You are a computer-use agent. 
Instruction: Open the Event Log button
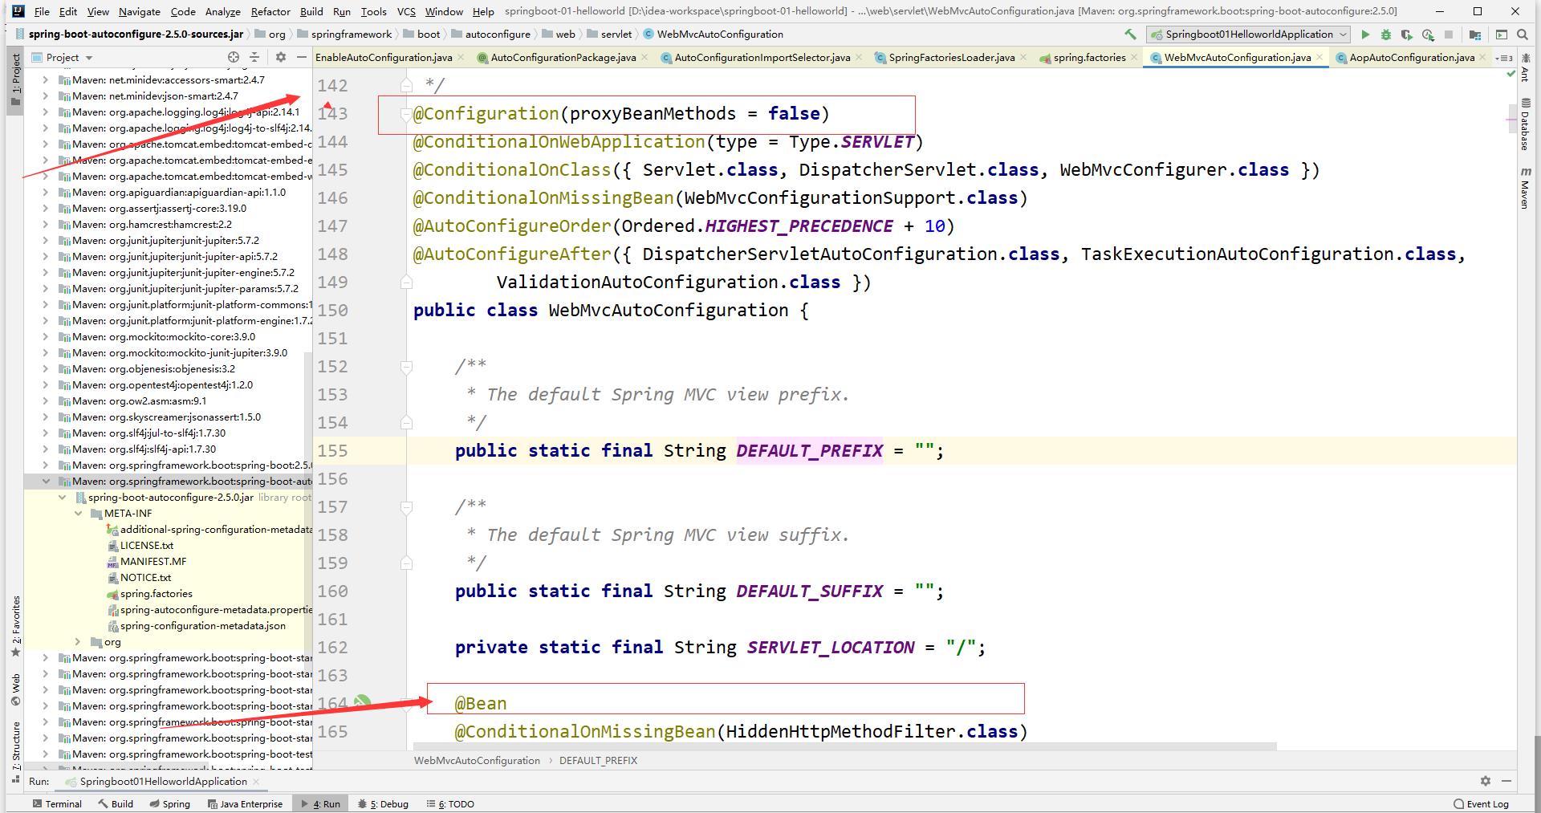click(1481, 803)
